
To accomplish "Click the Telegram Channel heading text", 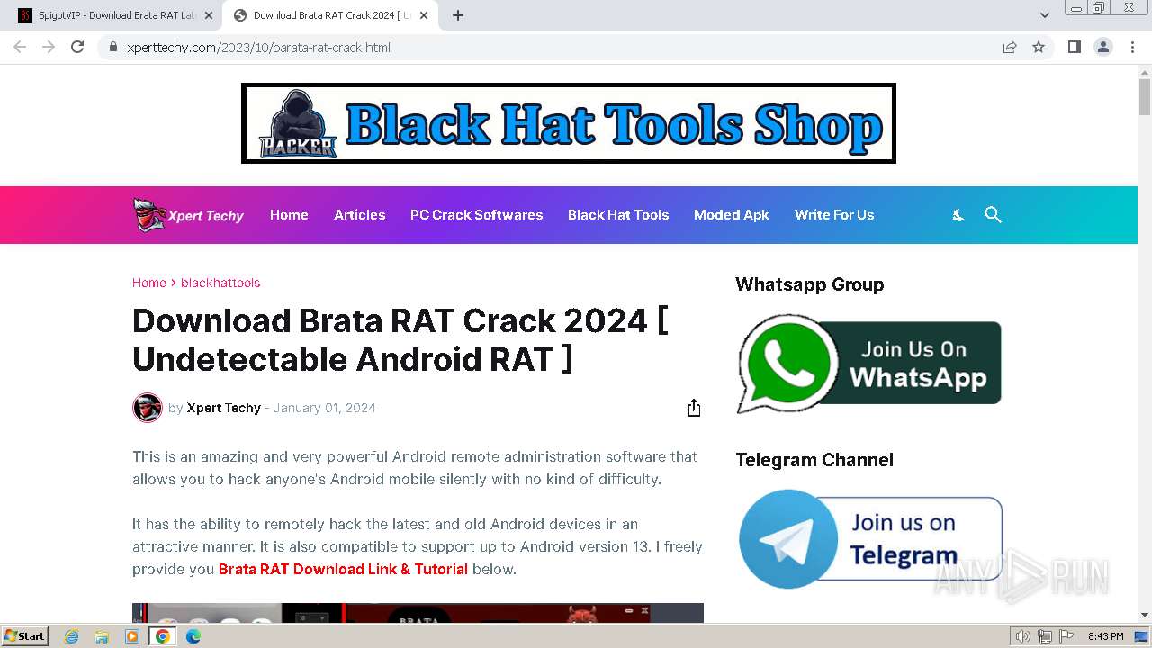I will (814, 460).
